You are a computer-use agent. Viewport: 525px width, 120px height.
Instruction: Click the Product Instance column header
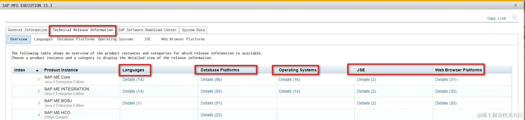pos(81,70)
